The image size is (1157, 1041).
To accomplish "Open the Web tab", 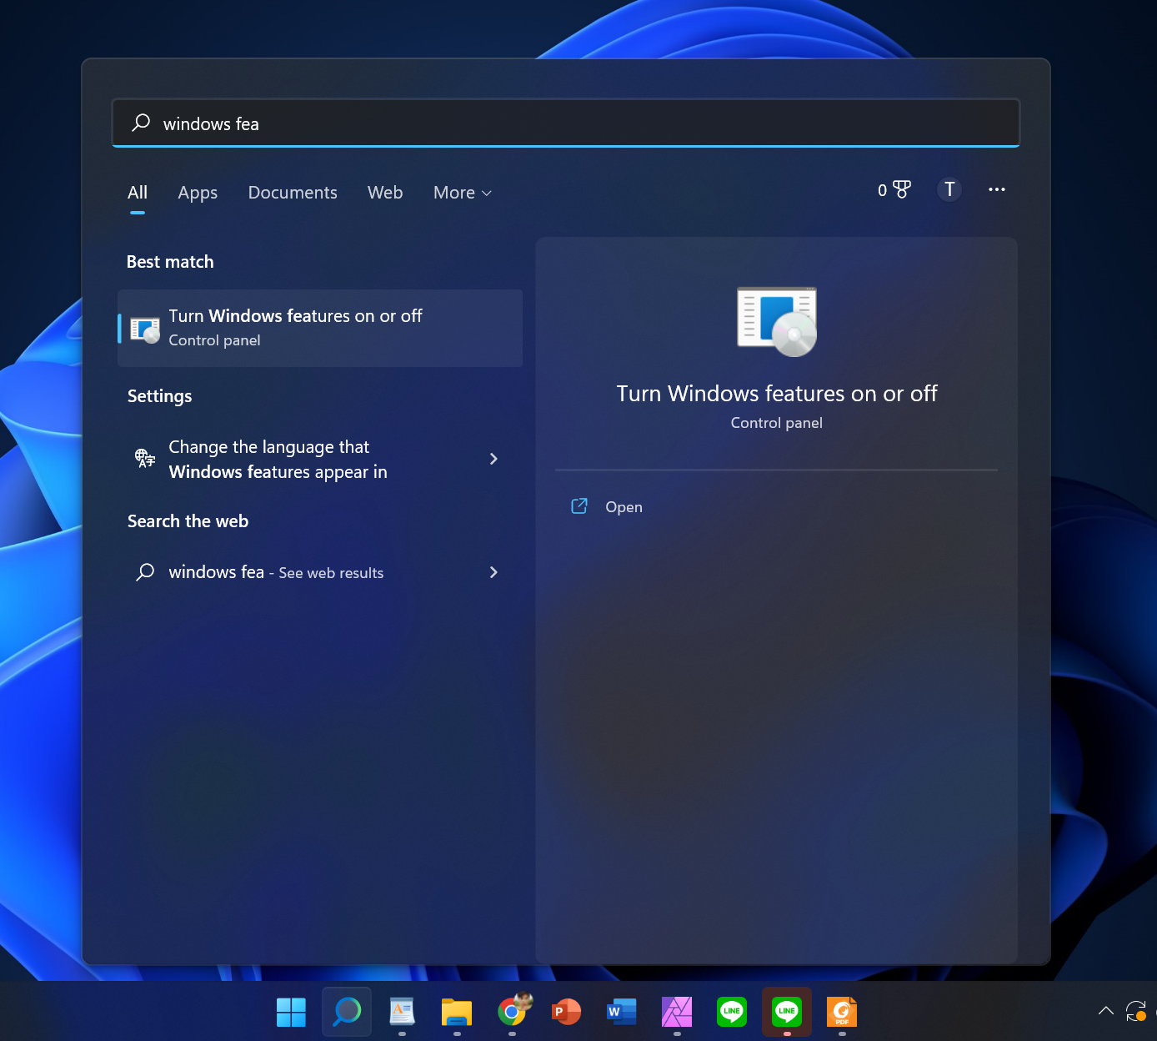I will pos(385,193).
